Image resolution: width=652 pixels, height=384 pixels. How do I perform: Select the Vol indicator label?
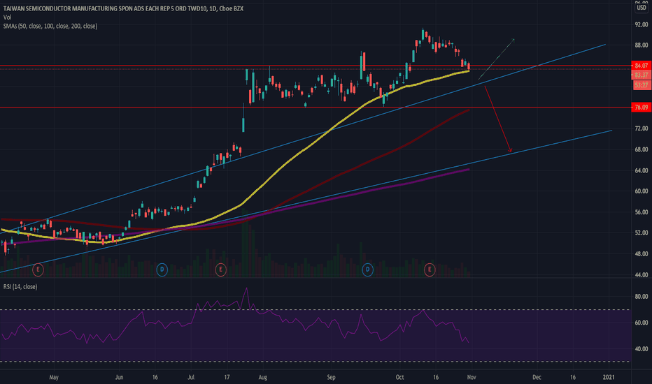click(7, 17)
